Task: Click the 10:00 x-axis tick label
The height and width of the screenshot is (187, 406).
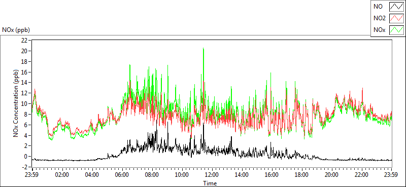Action: click(x=182, y=175)
